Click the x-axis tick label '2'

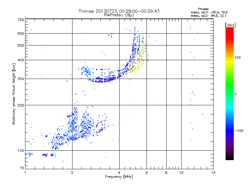(x=72, y=173)
